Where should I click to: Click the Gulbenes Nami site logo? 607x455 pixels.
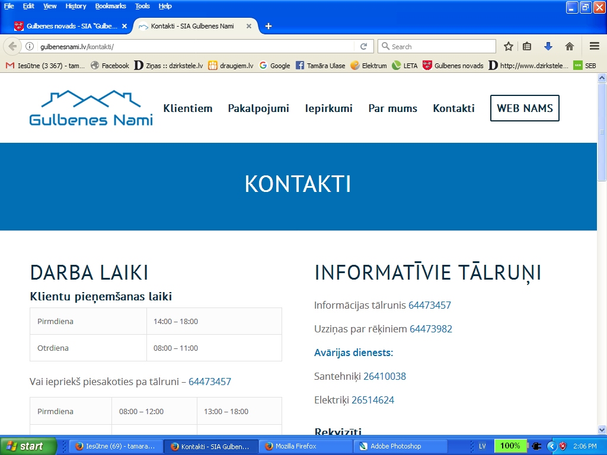coord(90,108)
